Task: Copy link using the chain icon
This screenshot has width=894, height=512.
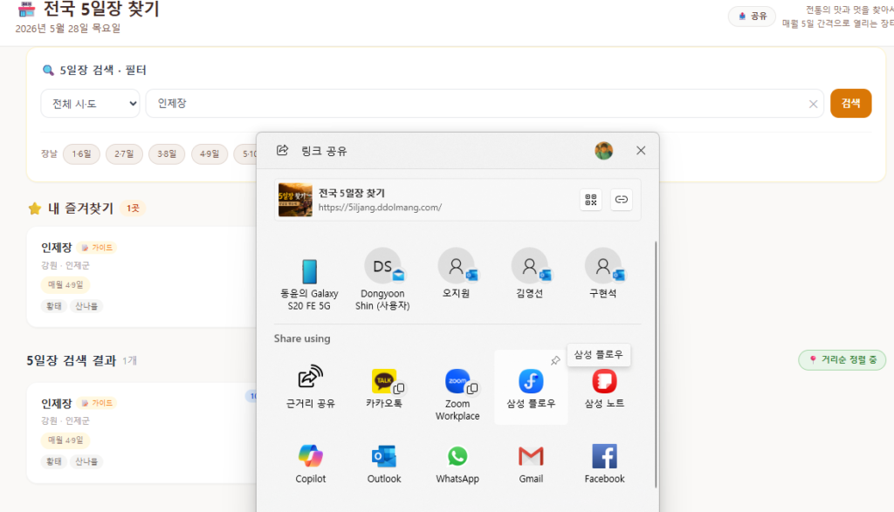Action: 621,200
